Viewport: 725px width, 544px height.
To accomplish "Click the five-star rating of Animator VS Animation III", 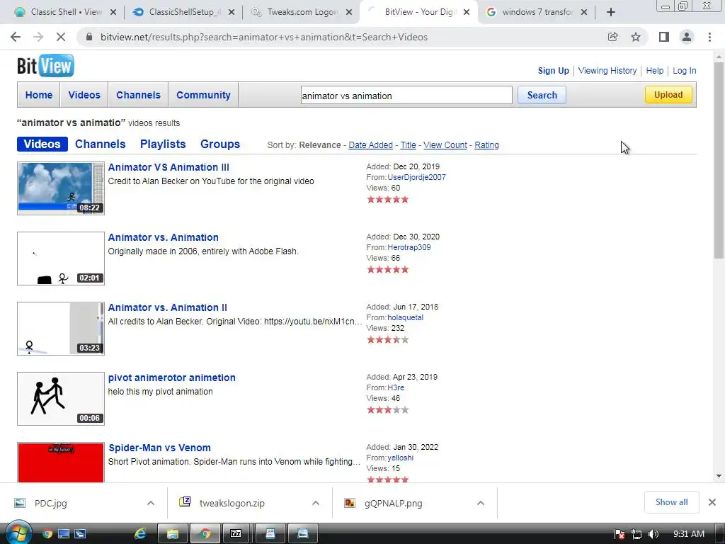I will pyautogui.click(x=387, y=199).
